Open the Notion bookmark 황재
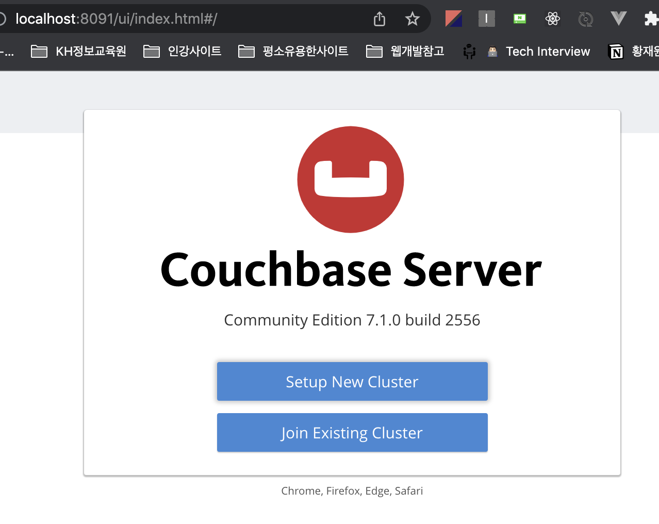 pos(634,51)
